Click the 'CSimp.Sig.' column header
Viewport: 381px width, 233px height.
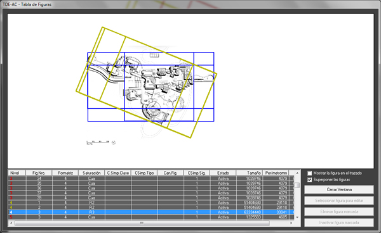[197, 173]
